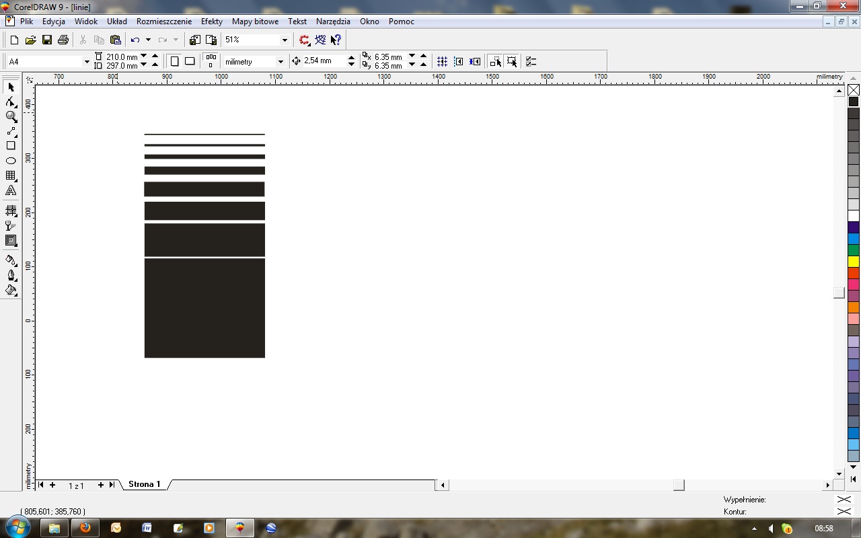This screenshot has height=538, width=861.
Task: Toggle landscape page orientation
Action: pos(190,61)
